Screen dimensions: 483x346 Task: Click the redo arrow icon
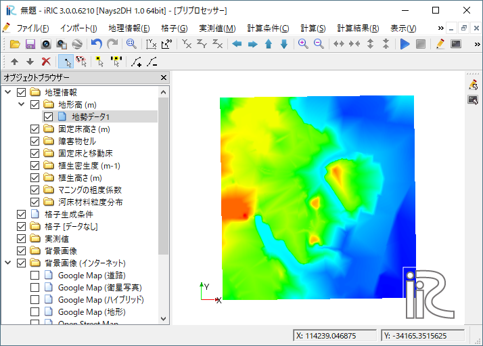click(x=112, y=44)
